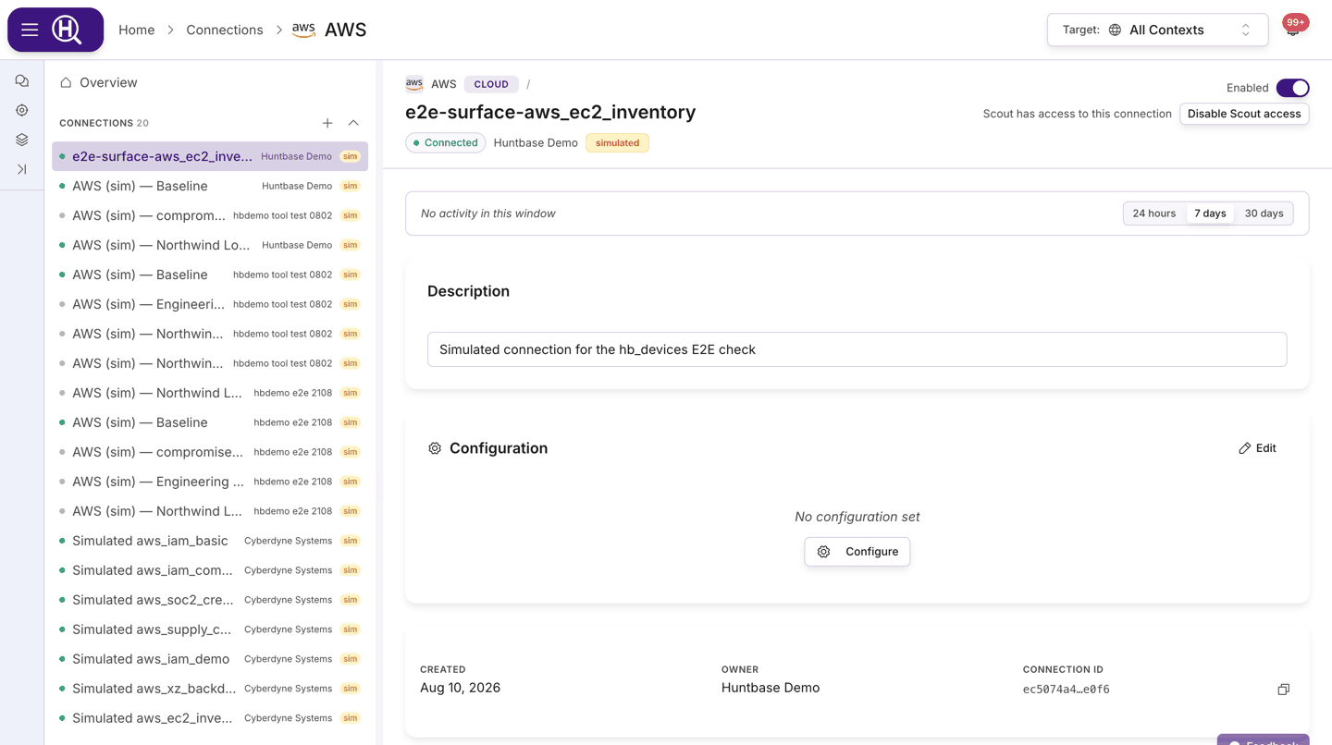This screenshot has width=1332, height=745.
Task: Open the Target All Contexts dropdown
Action: pos(1157,30)
